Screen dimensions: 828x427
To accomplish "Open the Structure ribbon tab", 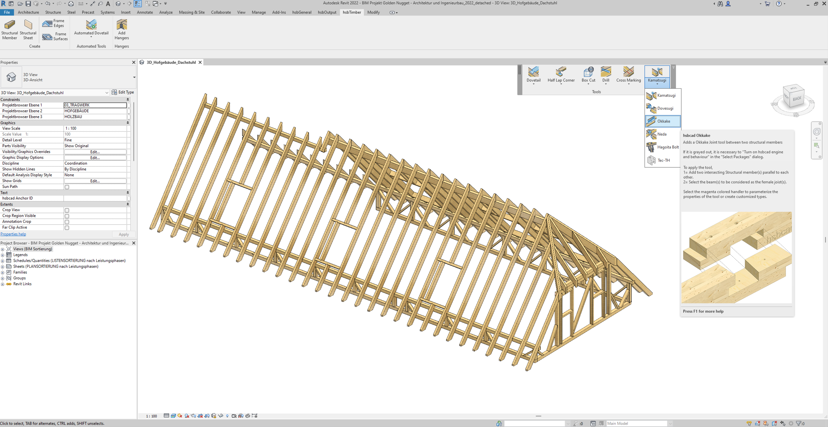I will [53, 12].
